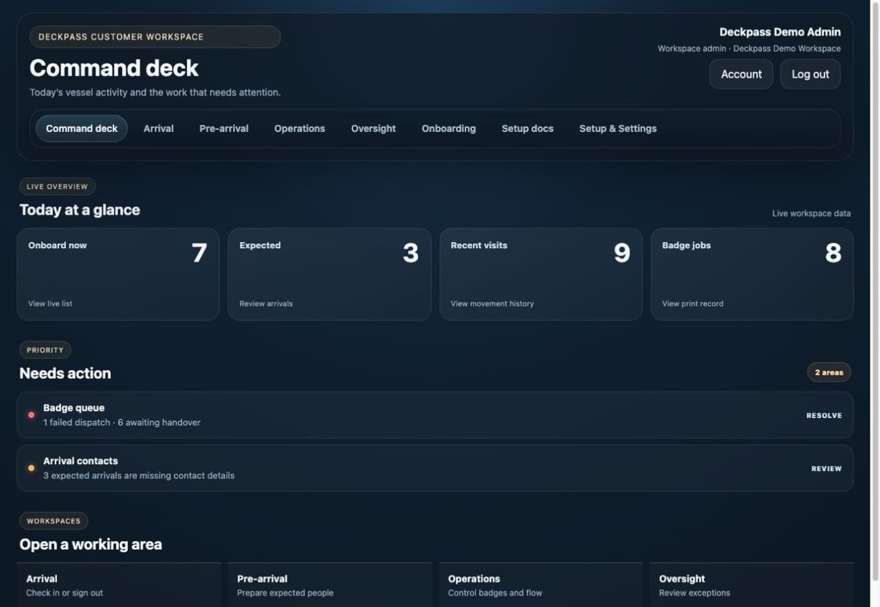Click RESOLVE on the Badge queue row

click(824, 415)
